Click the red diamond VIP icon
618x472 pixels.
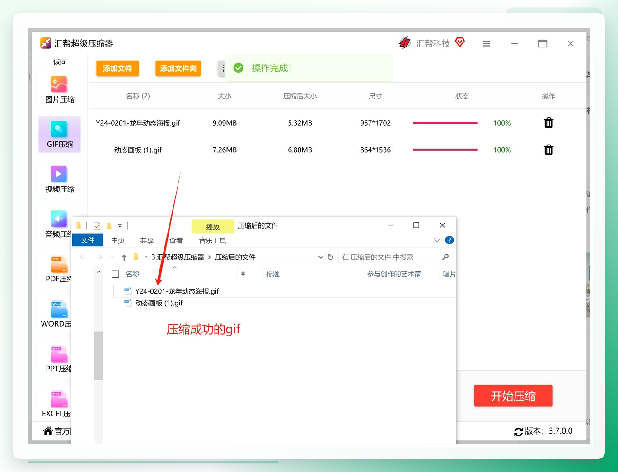tap(460, 42)
